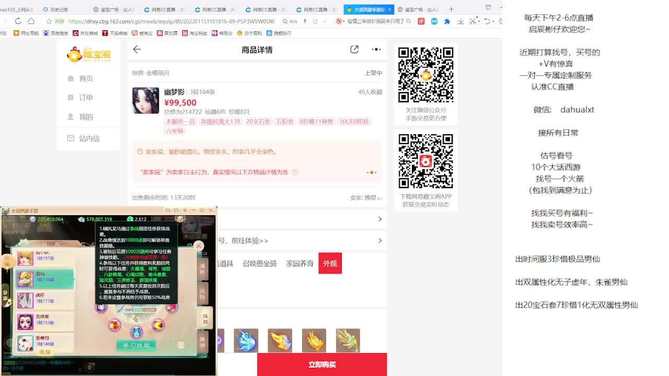This screenshot has width=669, height=376.
Task: Open the 85% zoom level control
Action: point(291,21)
